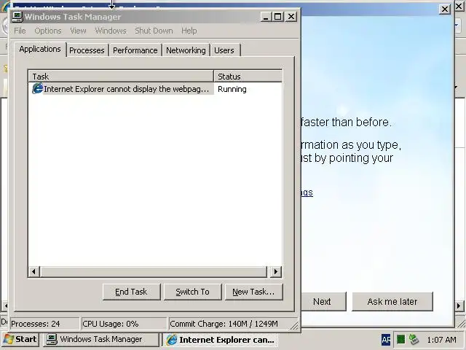The height and width of the screenshot is (350, 466).
Task: Click the 1:07 AM system clock
Action: click(x=441, y=340)
